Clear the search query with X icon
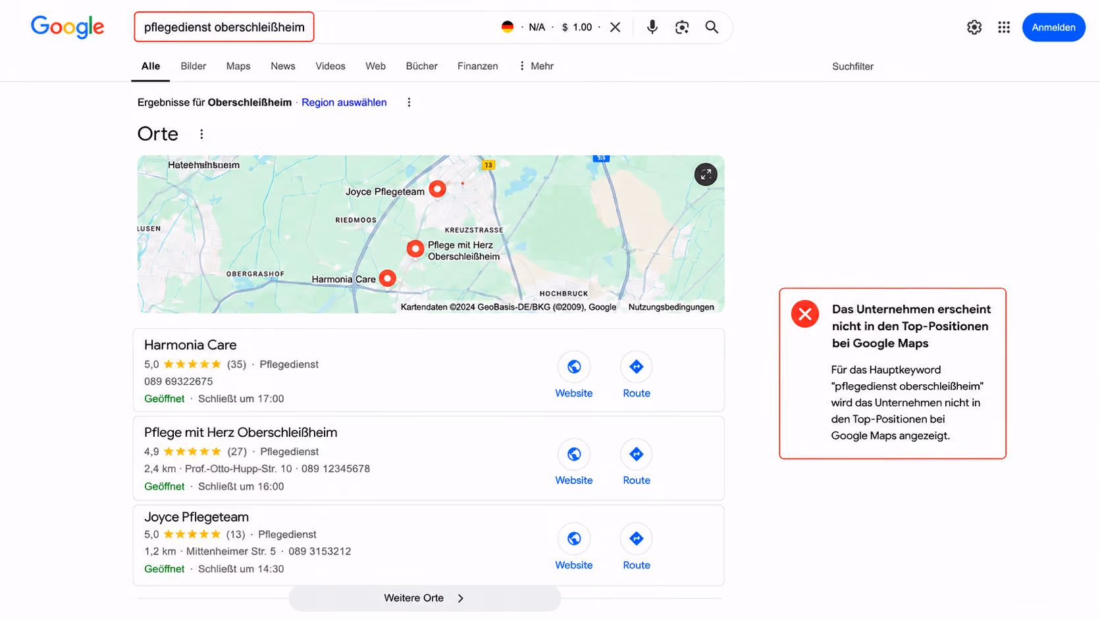This screenshot has height=619, width=1100. [x=615, y=27]
